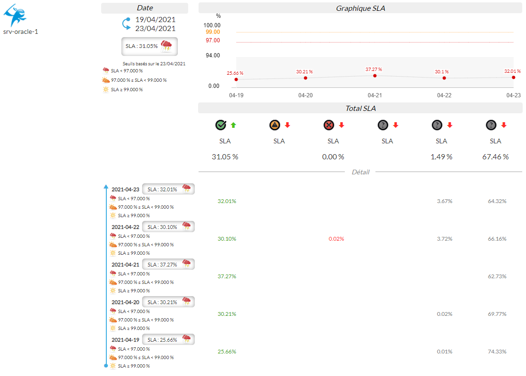The image size is (526, 376).
Task: Click the sun icon in top threshold legend
Action: [106, 89]
